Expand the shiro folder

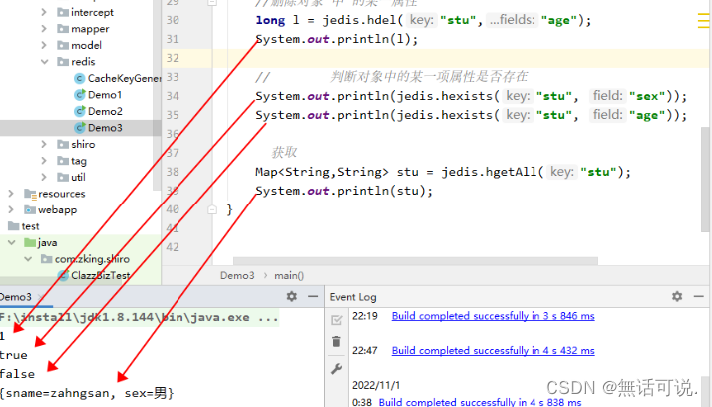click(44, 144)
